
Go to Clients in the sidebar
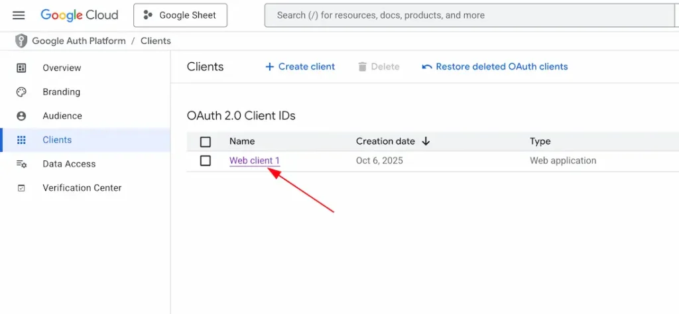(57, 140)
